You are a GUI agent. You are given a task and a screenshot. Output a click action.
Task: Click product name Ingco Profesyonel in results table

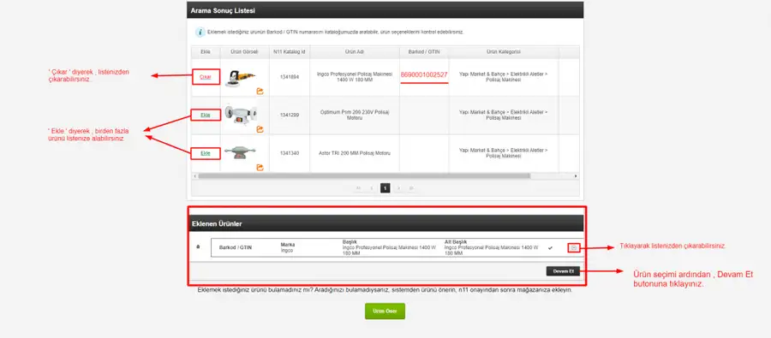[x=355, y=77]
